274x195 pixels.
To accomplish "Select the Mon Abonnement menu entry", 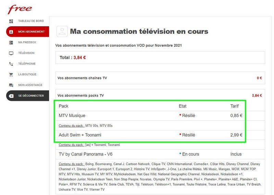I will (x=28, y=32).
